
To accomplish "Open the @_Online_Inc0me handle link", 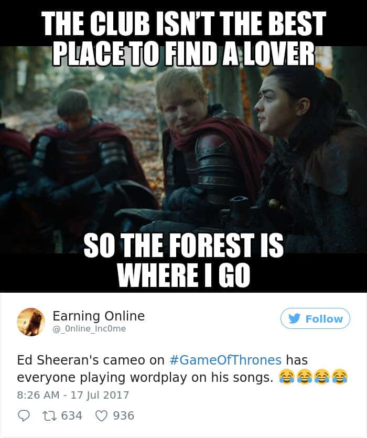I will [89, 329].
